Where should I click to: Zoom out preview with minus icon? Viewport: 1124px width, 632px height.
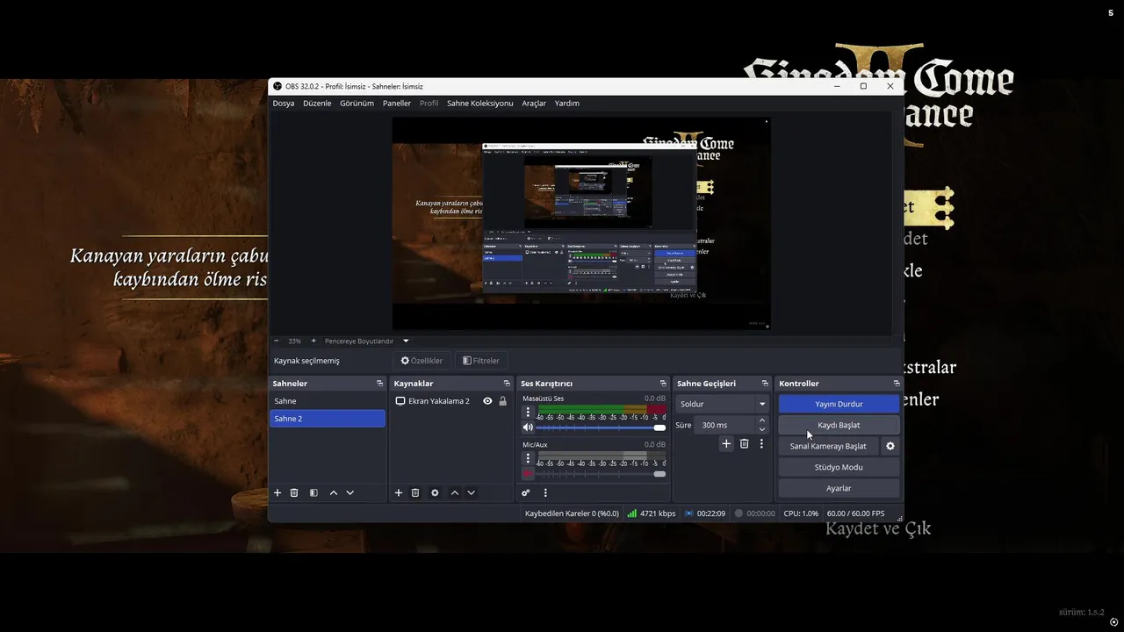click(277, 341)
